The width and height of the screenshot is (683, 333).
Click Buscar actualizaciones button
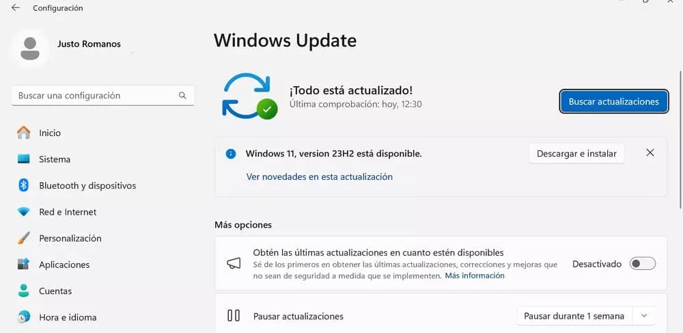(x=614, y=102)
